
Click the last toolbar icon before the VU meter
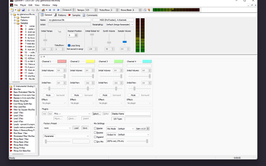149,10
